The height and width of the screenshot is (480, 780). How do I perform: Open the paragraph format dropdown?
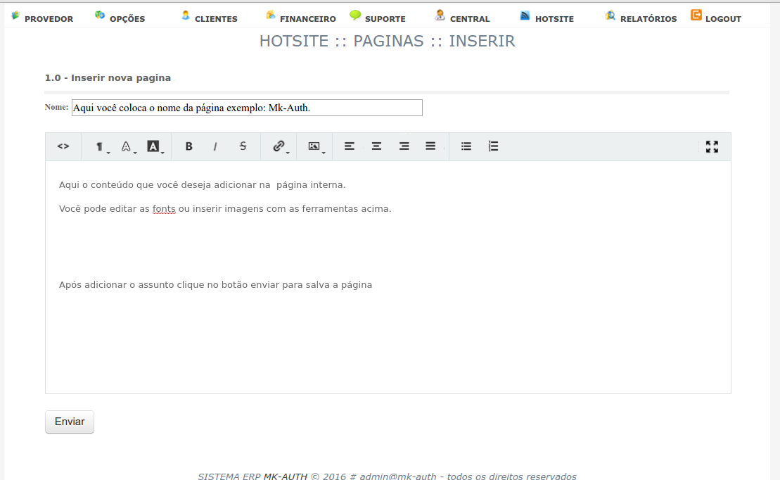101,146
